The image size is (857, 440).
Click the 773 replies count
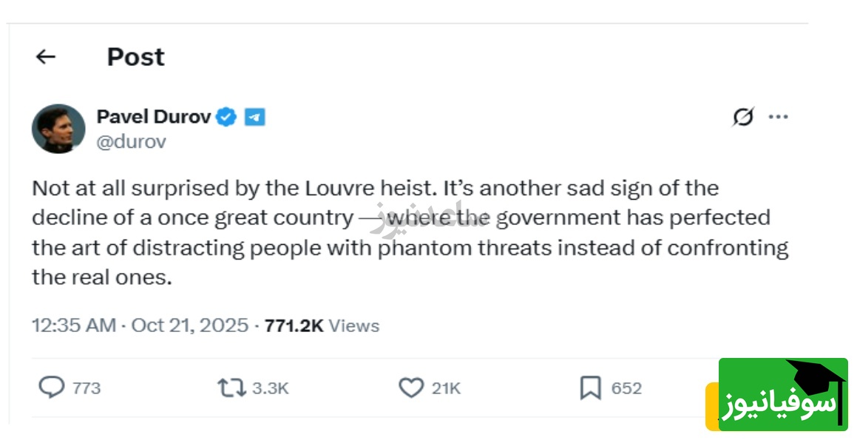coord(87,388)
